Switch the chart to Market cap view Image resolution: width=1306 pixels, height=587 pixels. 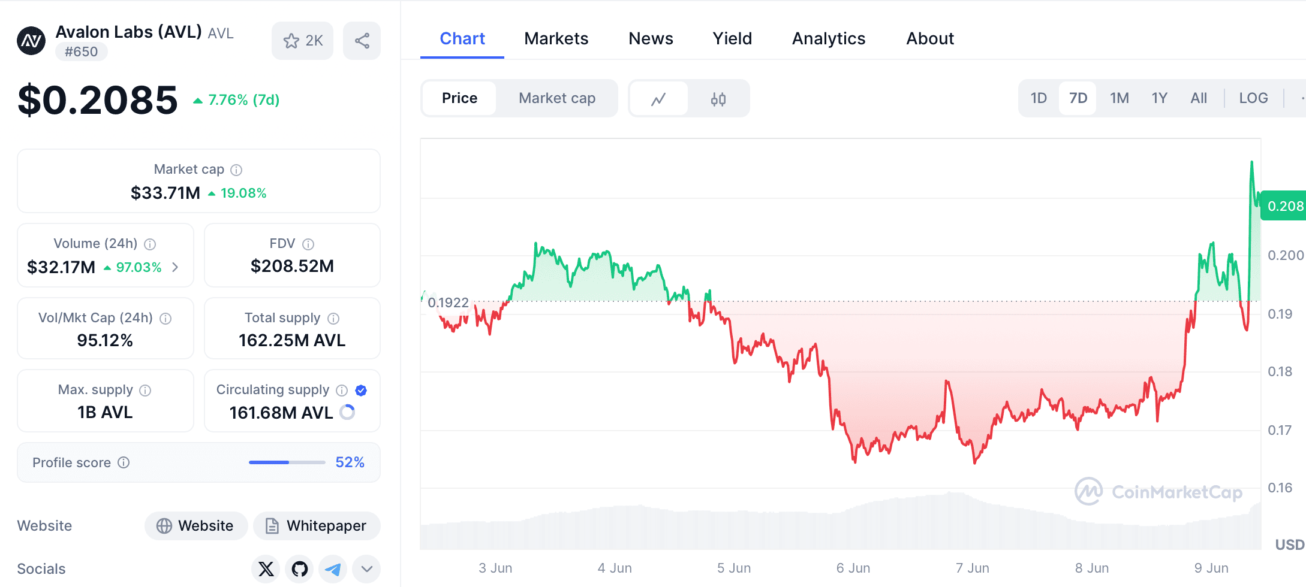point(556,98)
